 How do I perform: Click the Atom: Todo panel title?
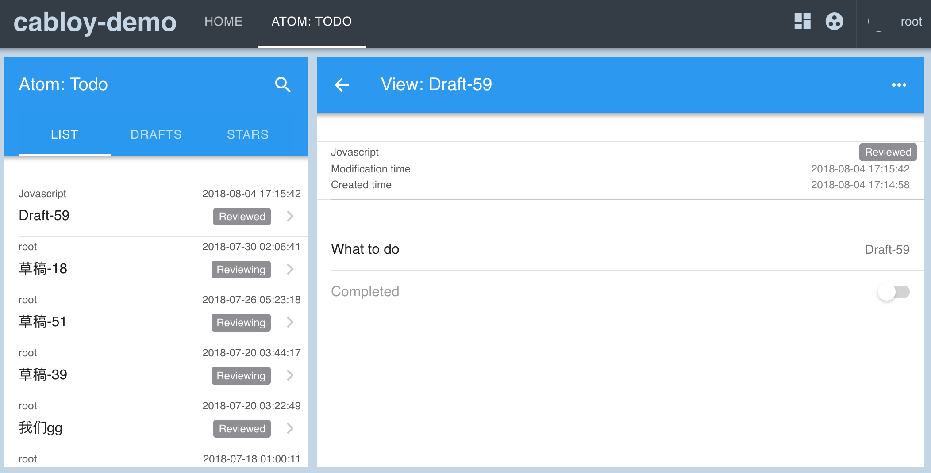click(x=63, y=84)
